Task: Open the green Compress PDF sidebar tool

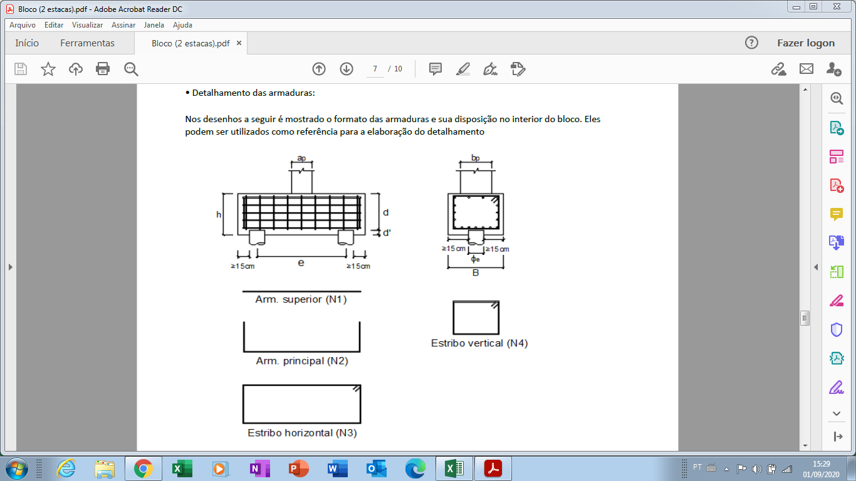Action: pos(837,272)
